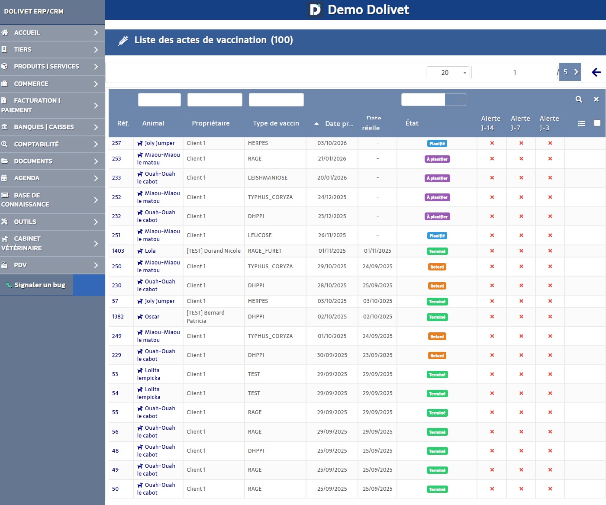Open the État filter dropdown
606x505 pixels.
433,100
